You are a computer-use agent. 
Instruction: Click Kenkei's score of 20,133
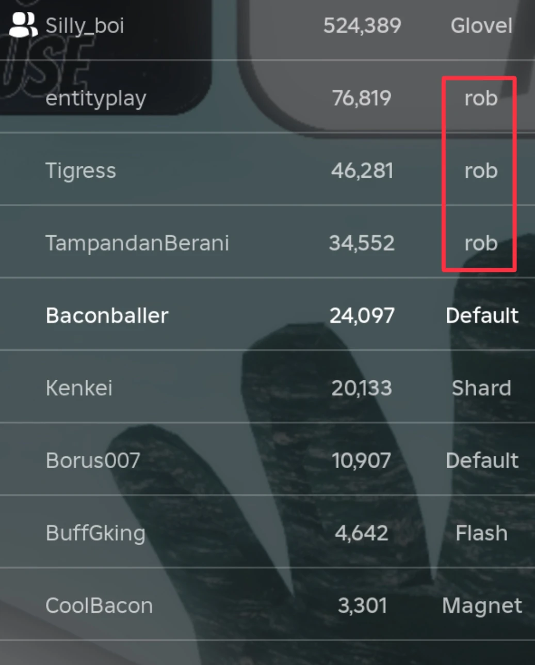pos(362,388)
